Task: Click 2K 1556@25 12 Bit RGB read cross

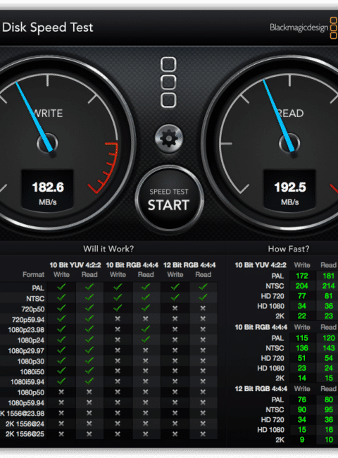Action: tap(203, 434)
